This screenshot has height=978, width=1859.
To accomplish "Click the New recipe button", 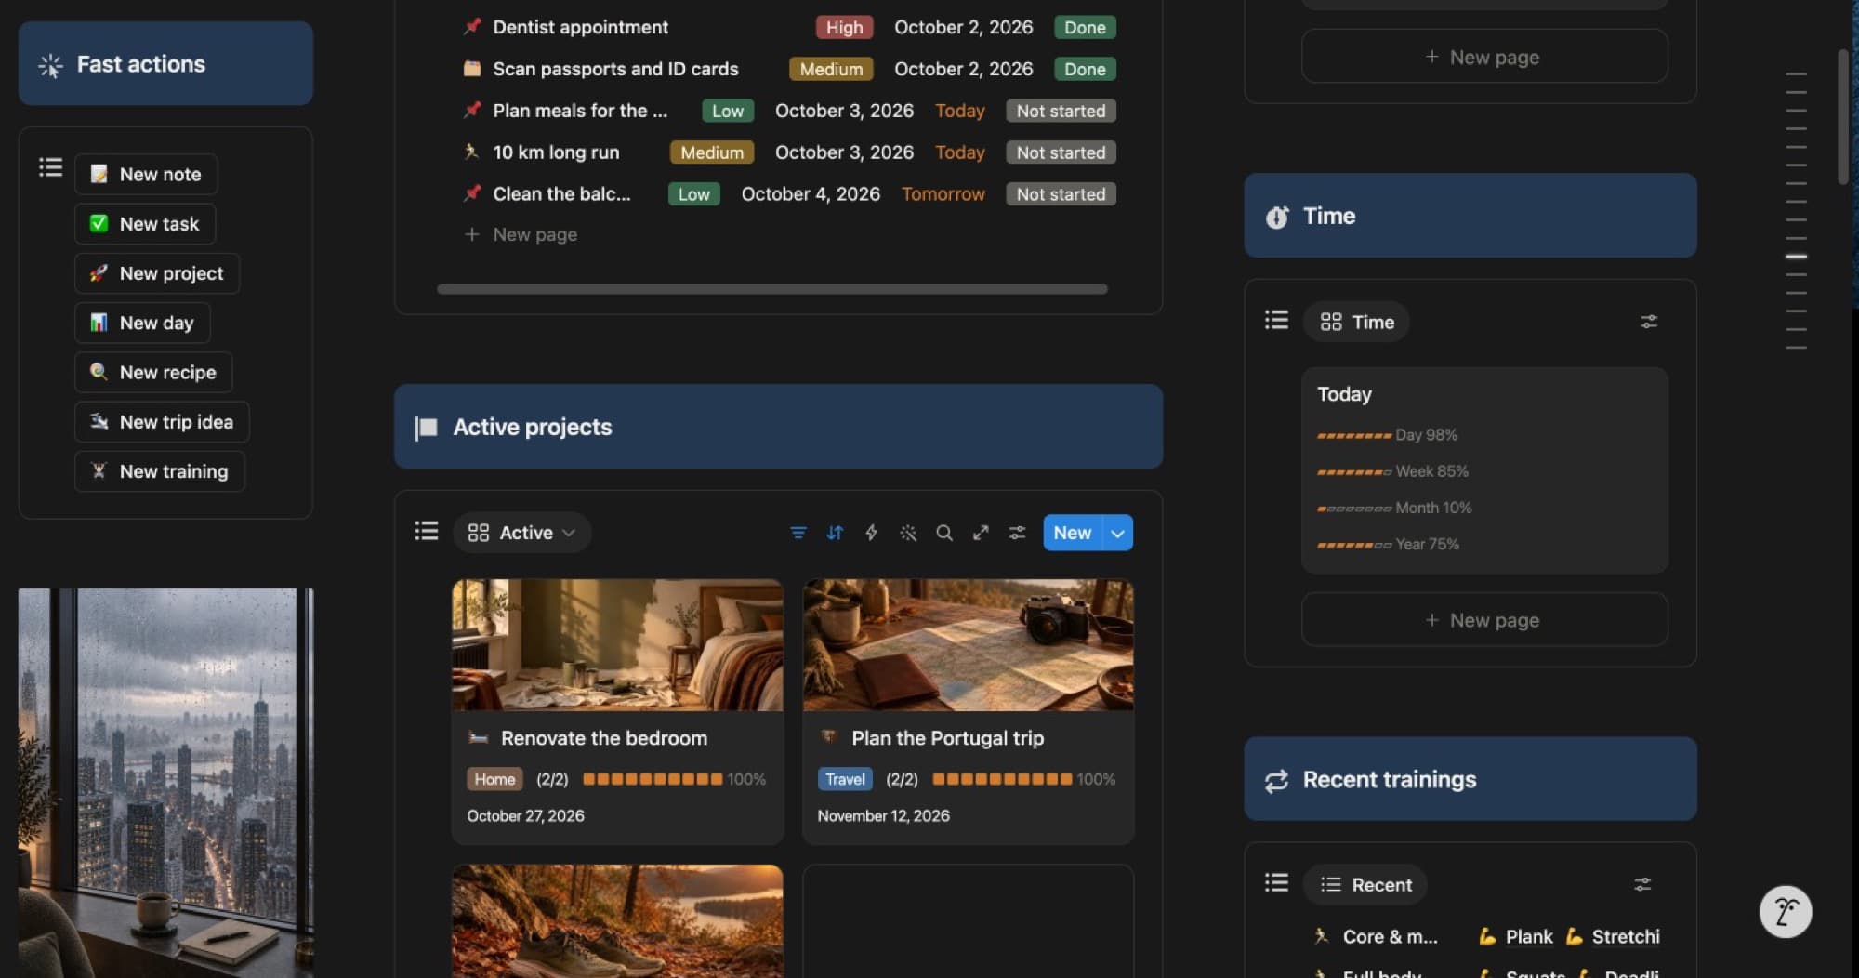I will pyautogui.click(x=153, y=372).
